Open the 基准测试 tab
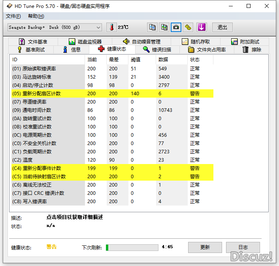Image resolution: width=279 pixels, height=266 pixels. (31, 49)
